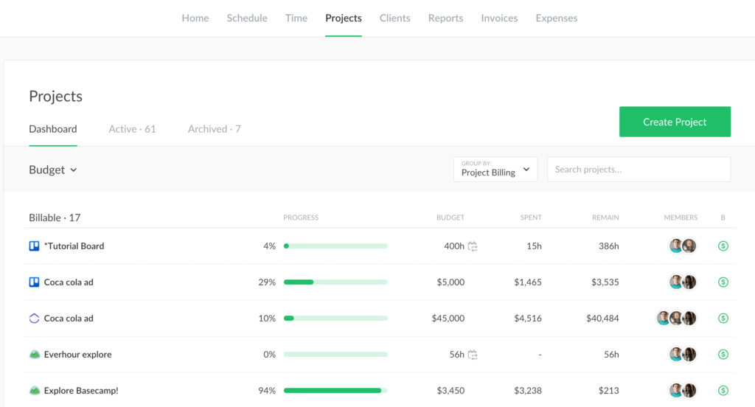Focus the Search projects field

(639, 169)
